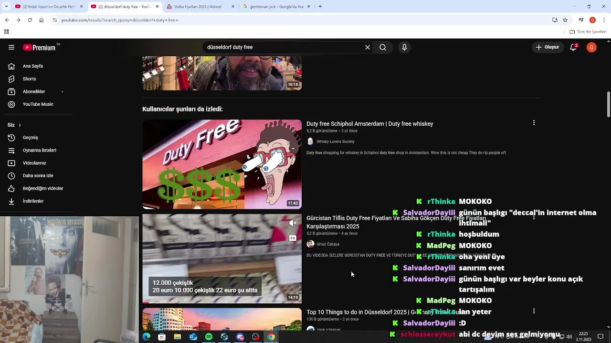Click the Oluştur create button

click(x=547, y=47)
